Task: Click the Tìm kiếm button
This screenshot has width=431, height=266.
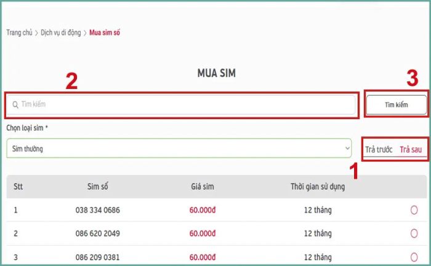Action: (397, 105)
